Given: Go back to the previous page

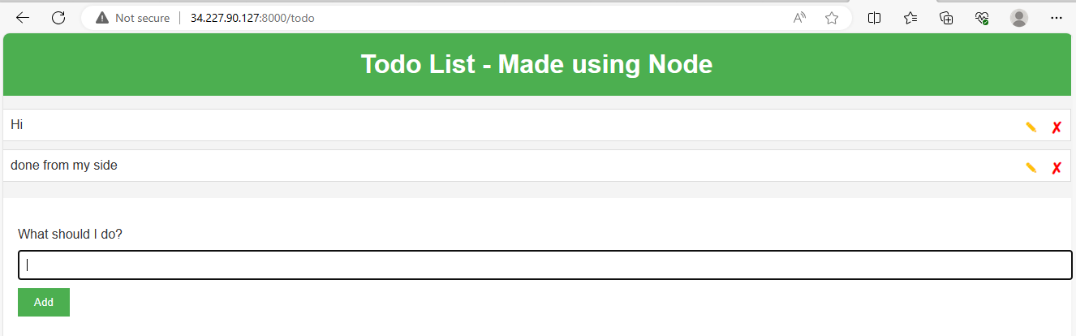Looking at the screenshot, I should tap(23, 18).
